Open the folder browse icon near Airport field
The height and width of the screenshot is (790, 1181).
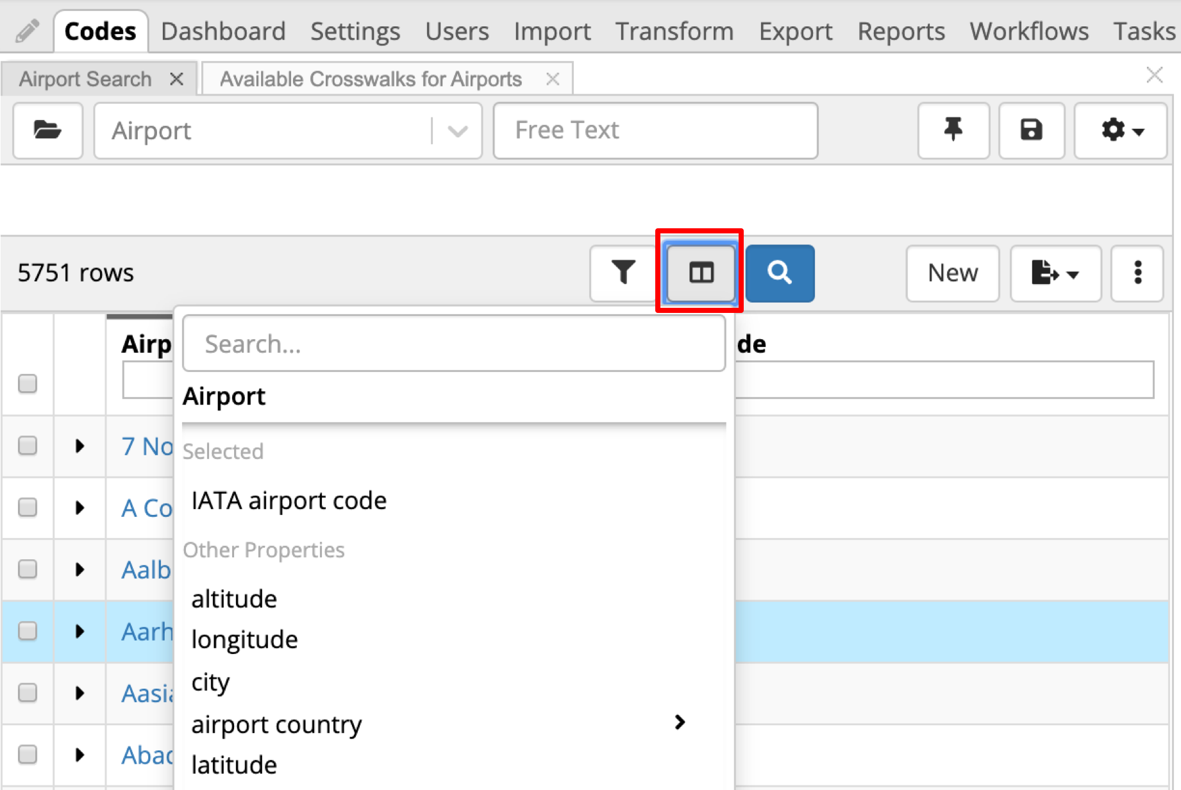(x=47, y=131)
